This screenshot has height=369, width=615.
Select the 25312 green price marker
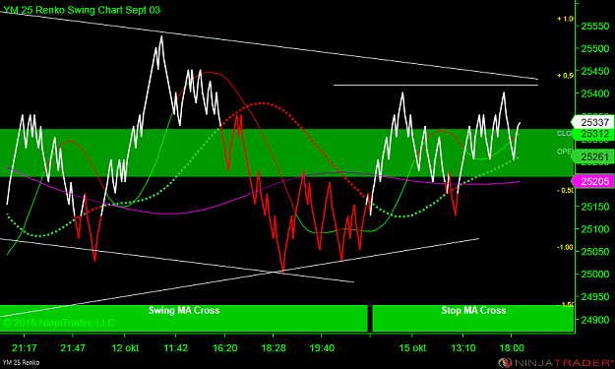(592, 134)
